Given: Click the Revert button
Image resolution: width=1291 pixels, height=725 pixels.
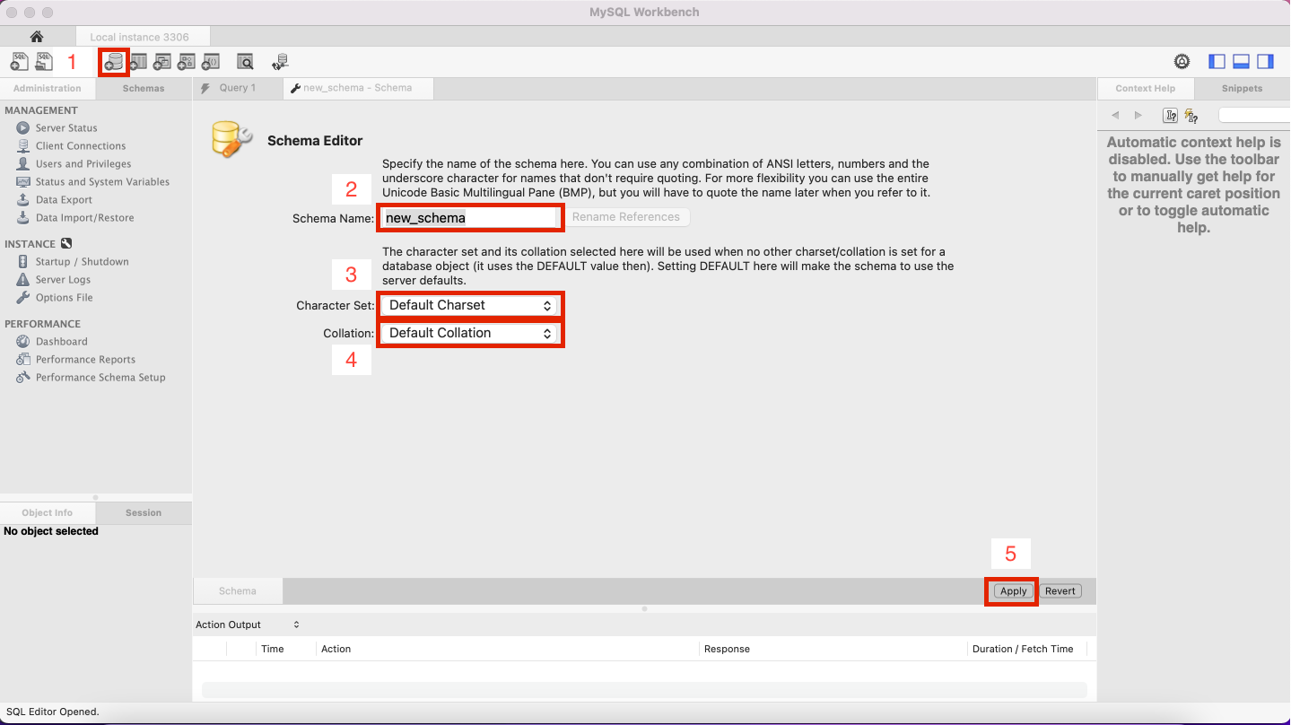Looking at the screenshot, I should [1060, 591].
